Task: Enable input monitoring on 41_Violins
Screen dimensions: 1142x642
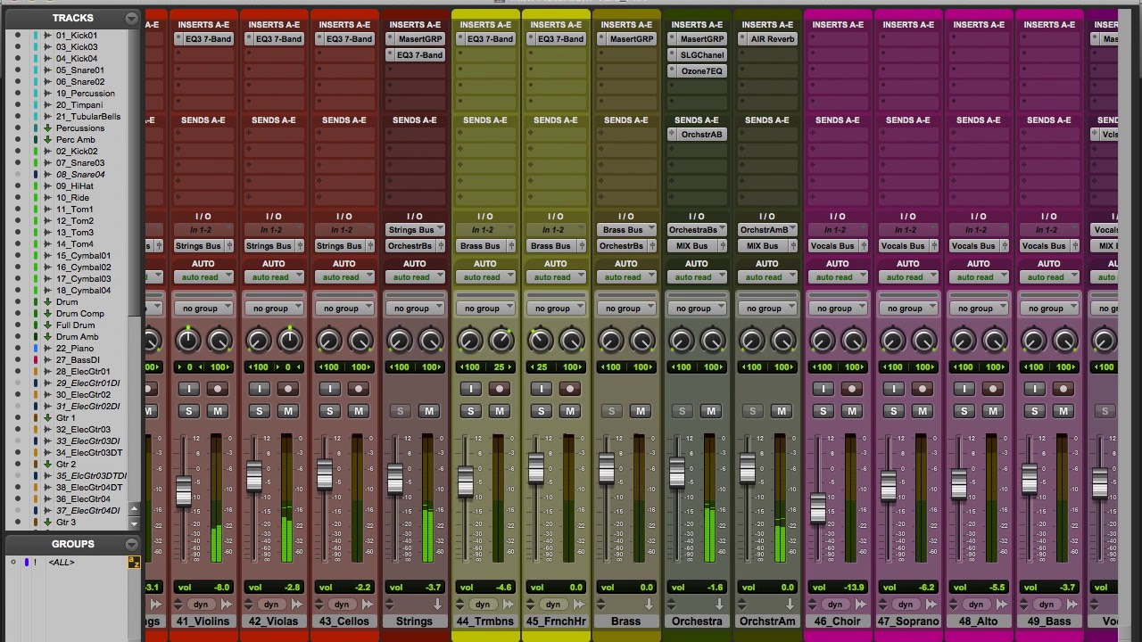Action: (x=189, y=389)
